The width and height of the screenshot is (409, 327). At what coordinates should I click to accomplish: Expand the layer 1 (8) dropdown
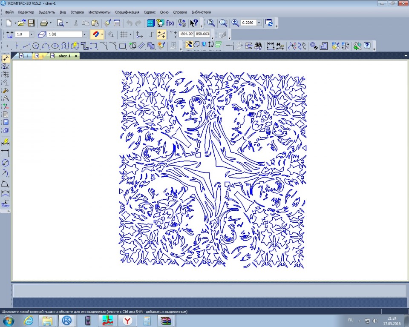(84, 34)
